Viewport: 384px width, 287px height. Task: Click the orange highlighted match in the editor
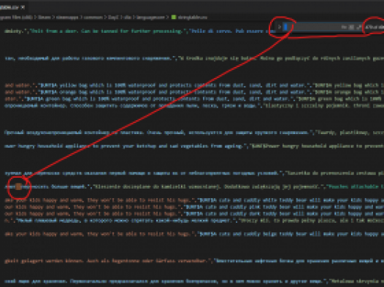(18, 187)
